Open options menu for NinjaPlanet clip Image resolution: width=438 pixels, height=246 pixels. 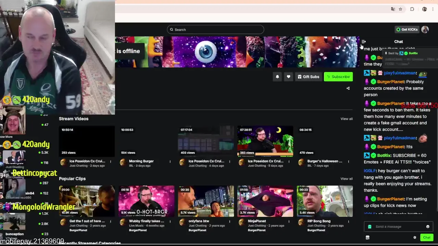[289, 221]
